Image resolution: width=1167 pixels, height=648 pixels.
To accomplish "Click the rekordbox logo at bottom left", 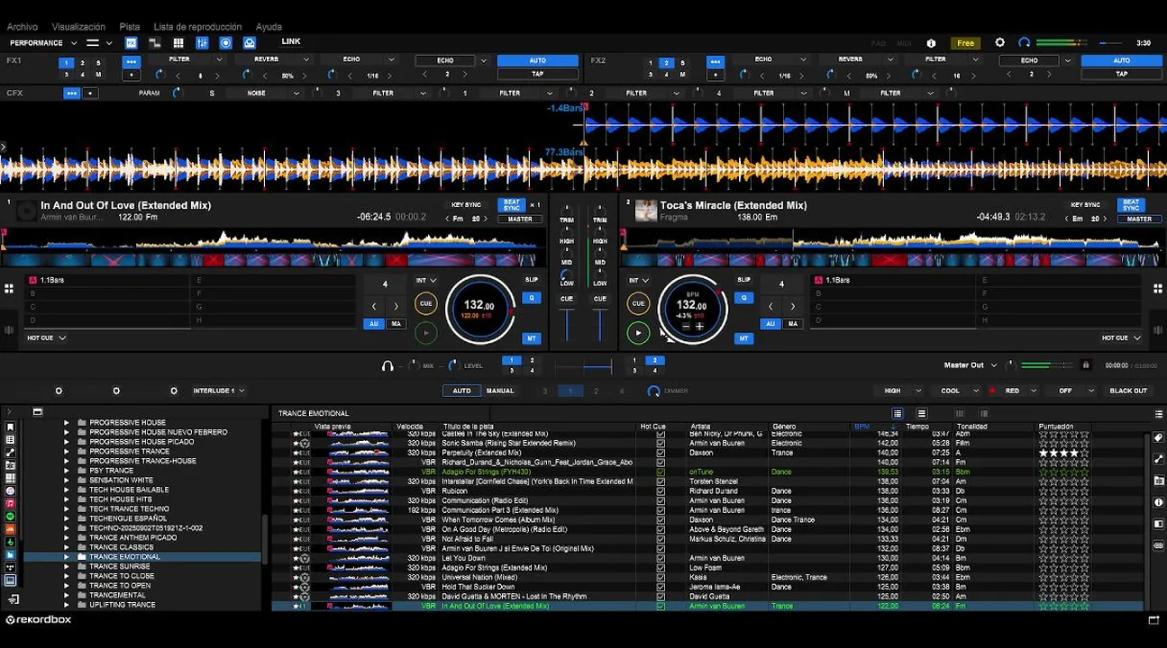I will (x=38, y=619).
